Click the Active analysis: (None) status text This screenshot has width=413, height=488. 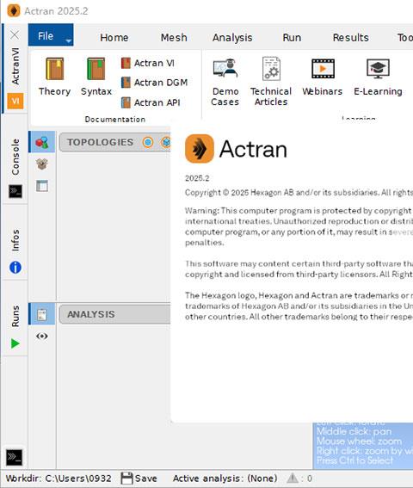click(x=225, y=479)
